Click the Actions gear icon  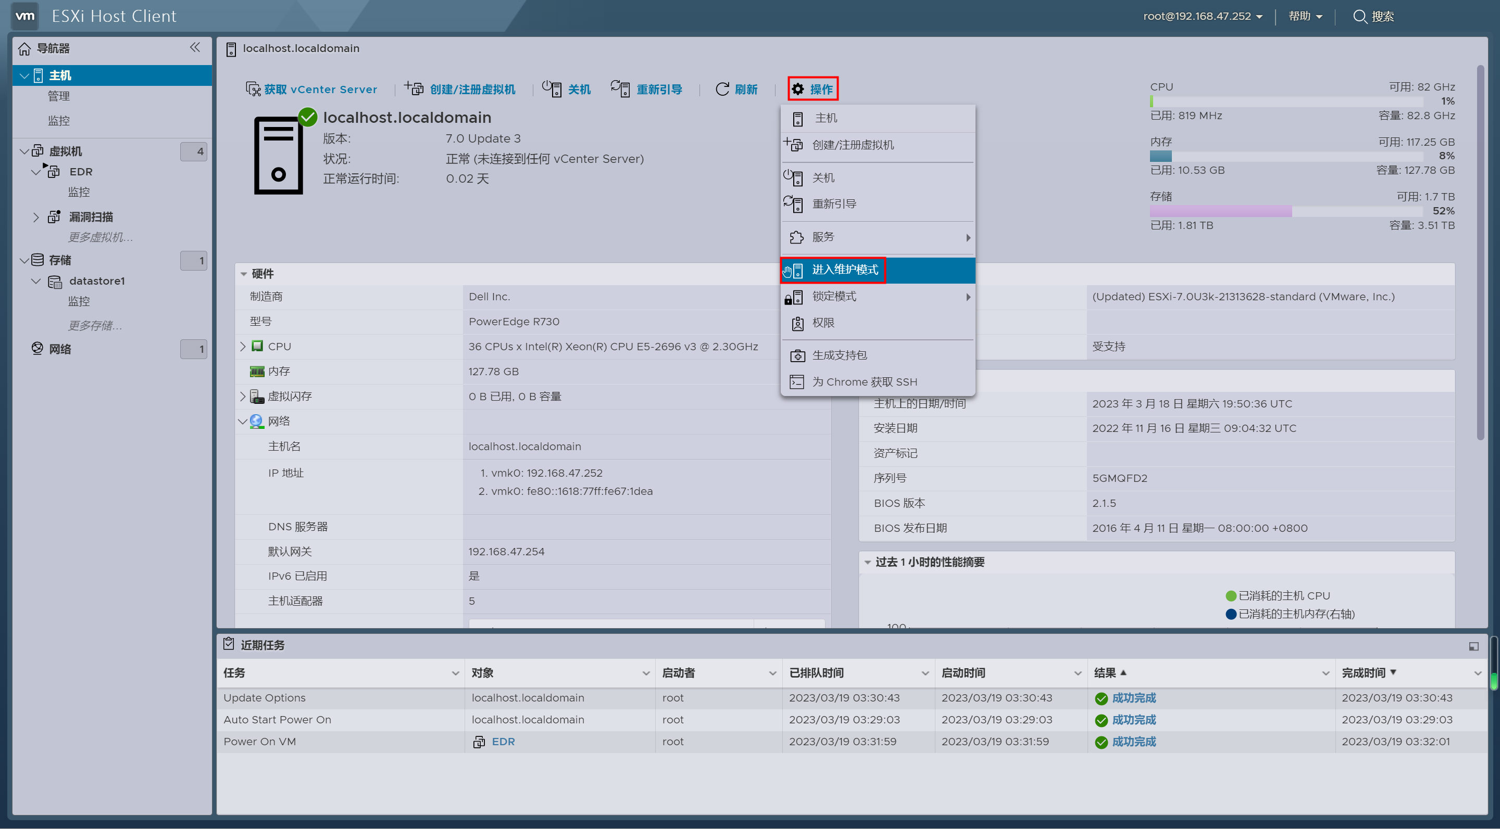798,89
